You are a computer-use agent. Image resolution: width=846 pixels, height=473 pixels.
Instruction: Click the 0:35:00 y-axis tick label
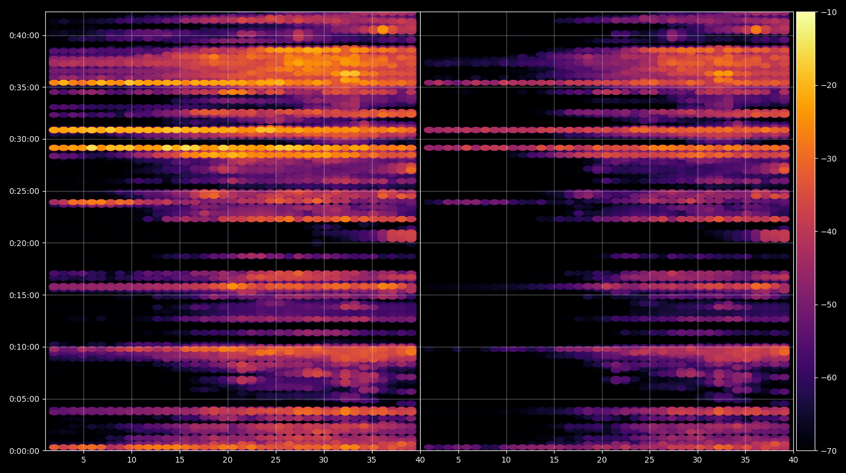(x=24, y=87)
